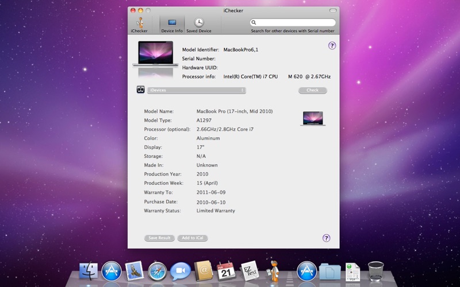
Task: Click the devices icon beside iDevices dropdown
Action: coord(140,90)
